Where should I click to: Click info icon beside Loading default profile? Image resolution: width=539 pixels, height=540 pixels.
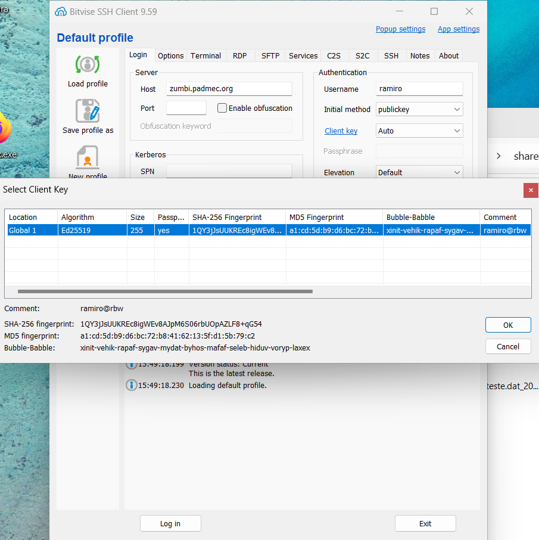[131, 385]
